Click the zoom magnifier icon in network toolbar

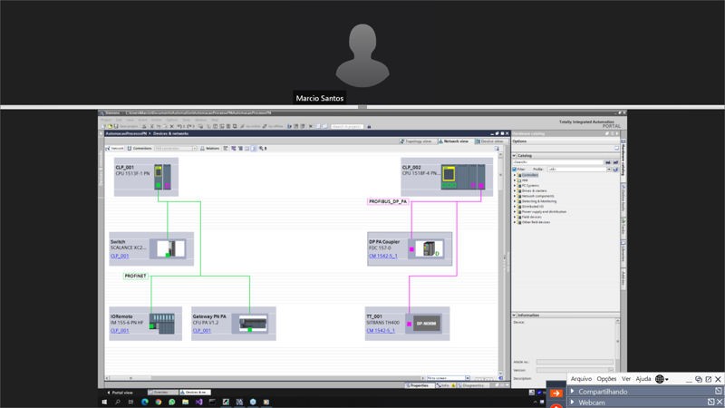[262, 149]
